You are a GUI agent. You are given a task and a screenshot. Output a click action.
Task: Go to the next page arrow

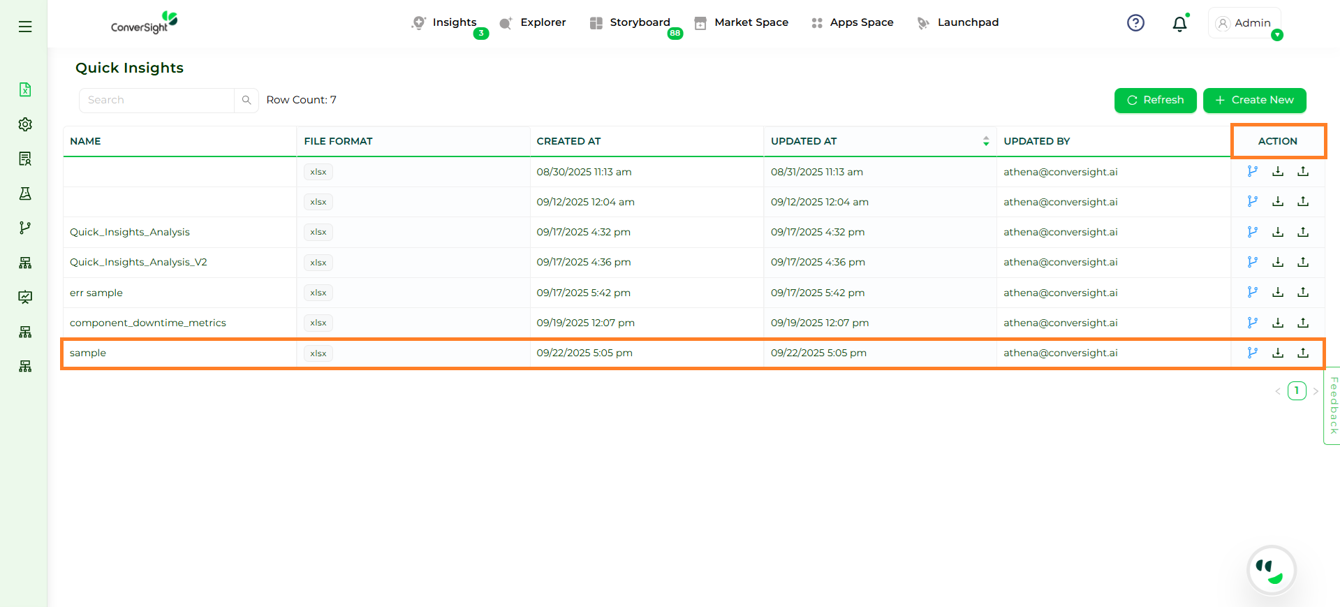pos(1316,391)
